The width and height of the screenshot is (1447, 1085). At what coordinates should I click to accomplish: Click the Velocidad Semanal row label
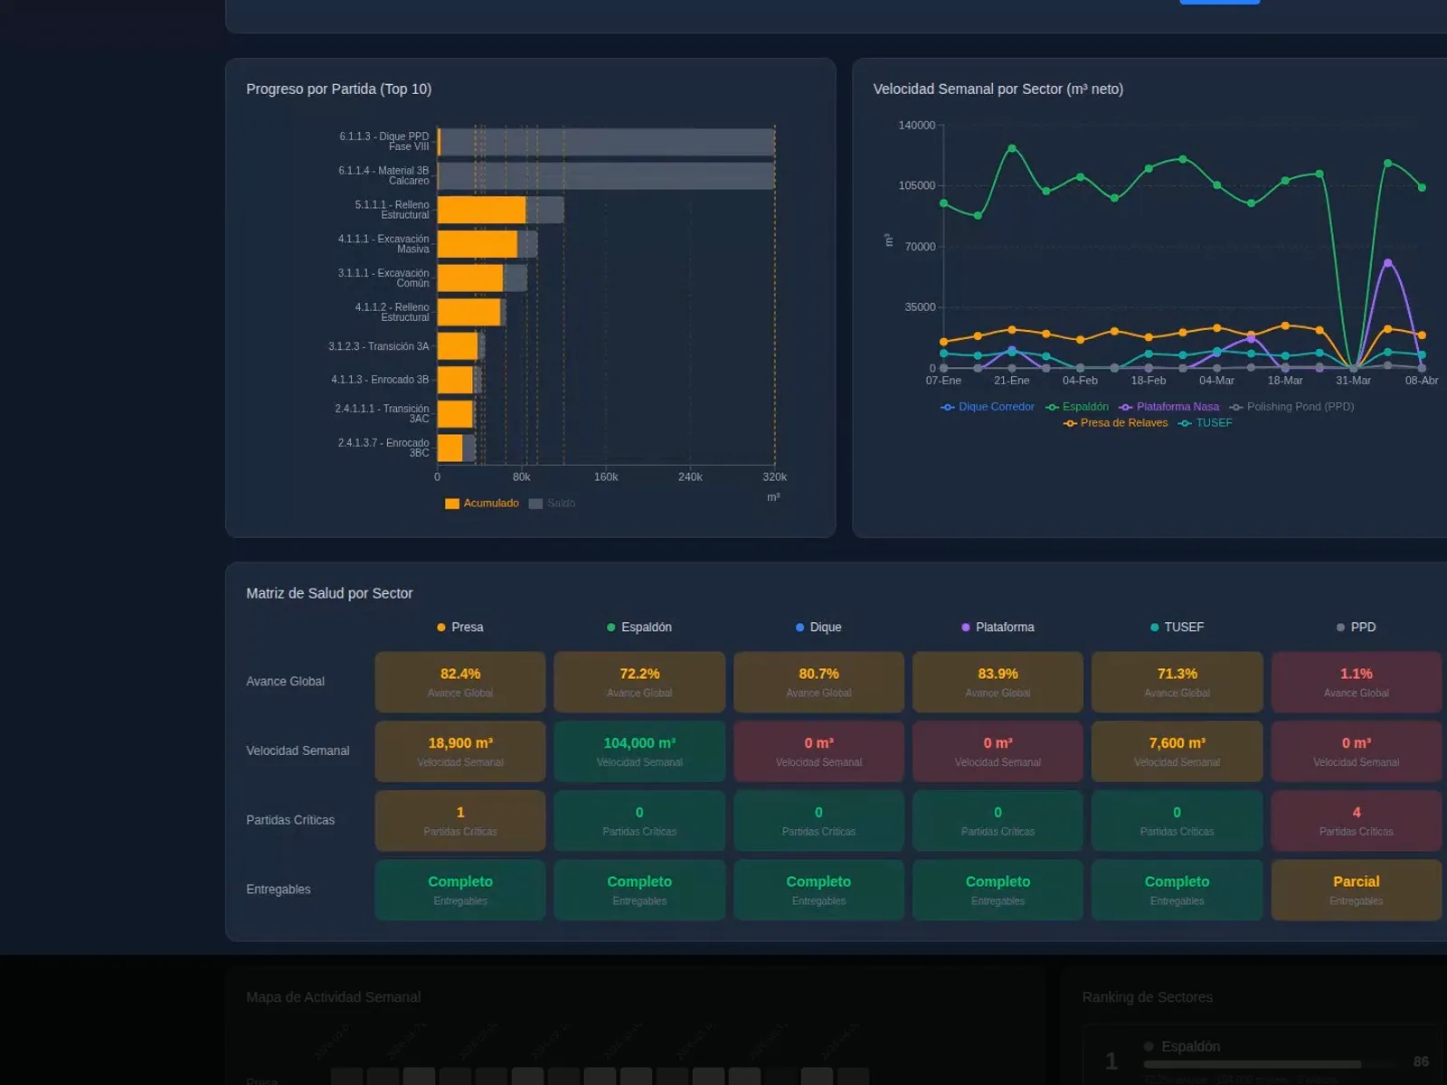point(298,751)
